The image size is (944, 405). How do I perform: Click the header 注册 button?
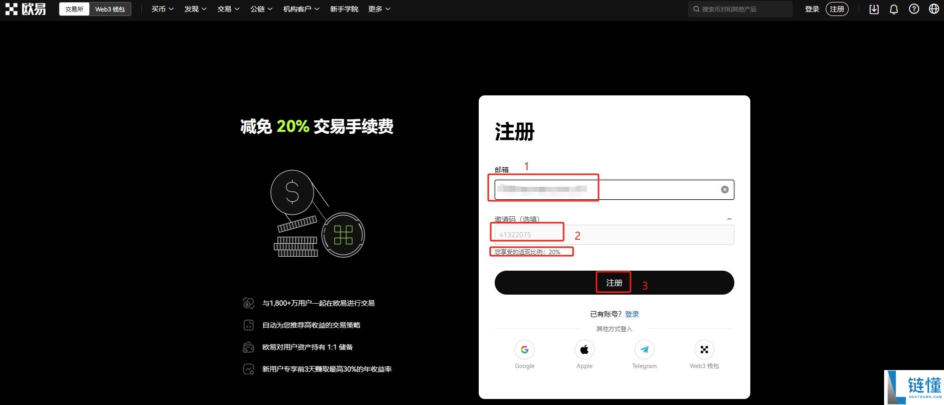pos(837,9)
